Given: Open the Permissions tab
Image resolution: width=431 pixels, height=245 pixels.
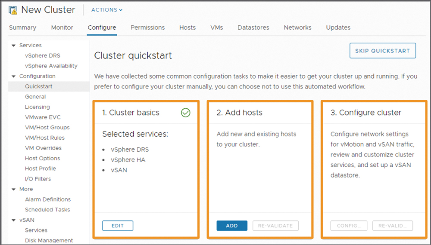Looking at the screenshot, I should click(147, 28).
